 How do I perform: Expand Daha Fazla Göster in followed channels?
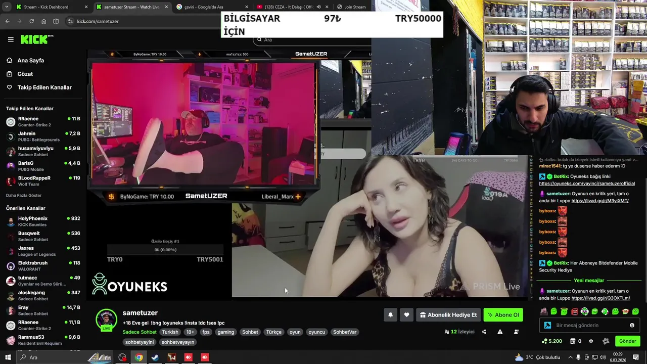(x=24, y=195)
